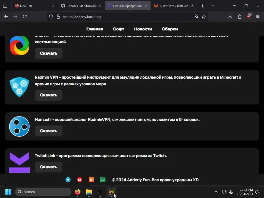Screen dimensions: 264x198
Task: Open the cocktail icon taskbar app
Action: tap(112, 192)
